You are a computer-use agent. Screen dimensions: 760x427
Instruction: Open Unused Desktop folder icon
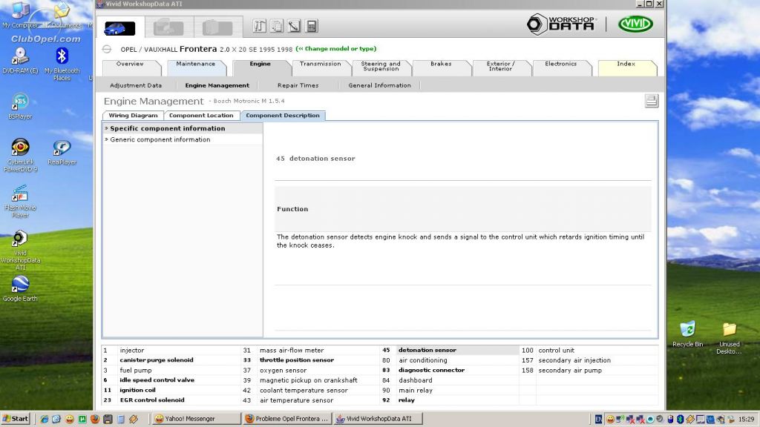click(729, 338)
